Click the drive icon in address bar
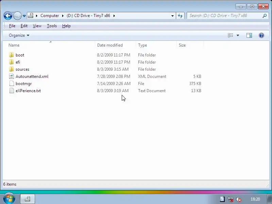 [x=31, y=16]
